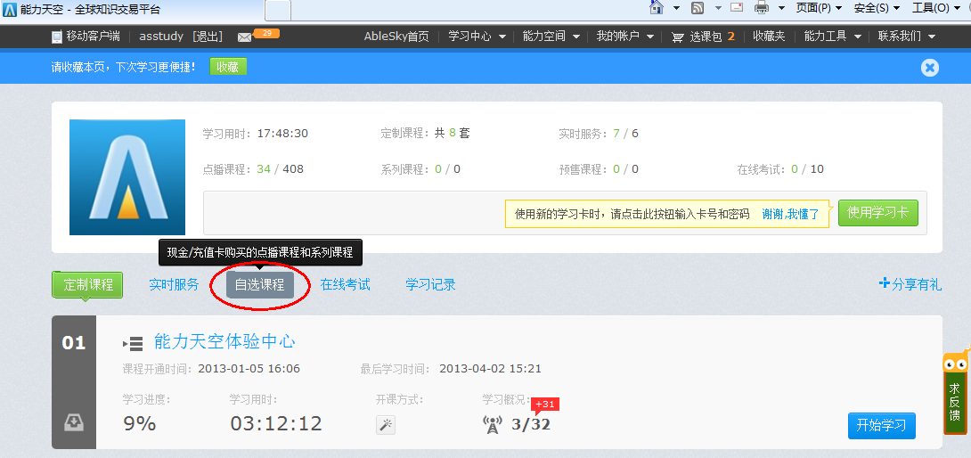Open the 页面(P) menu
Screen dimensions: 971x458
(x=820, y=8)
